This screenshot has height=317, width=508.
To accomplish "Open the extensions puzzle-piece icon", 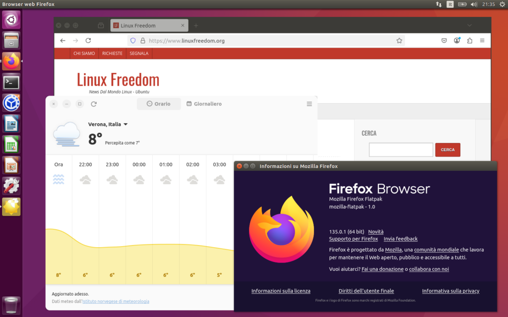I will click(469, 41).
